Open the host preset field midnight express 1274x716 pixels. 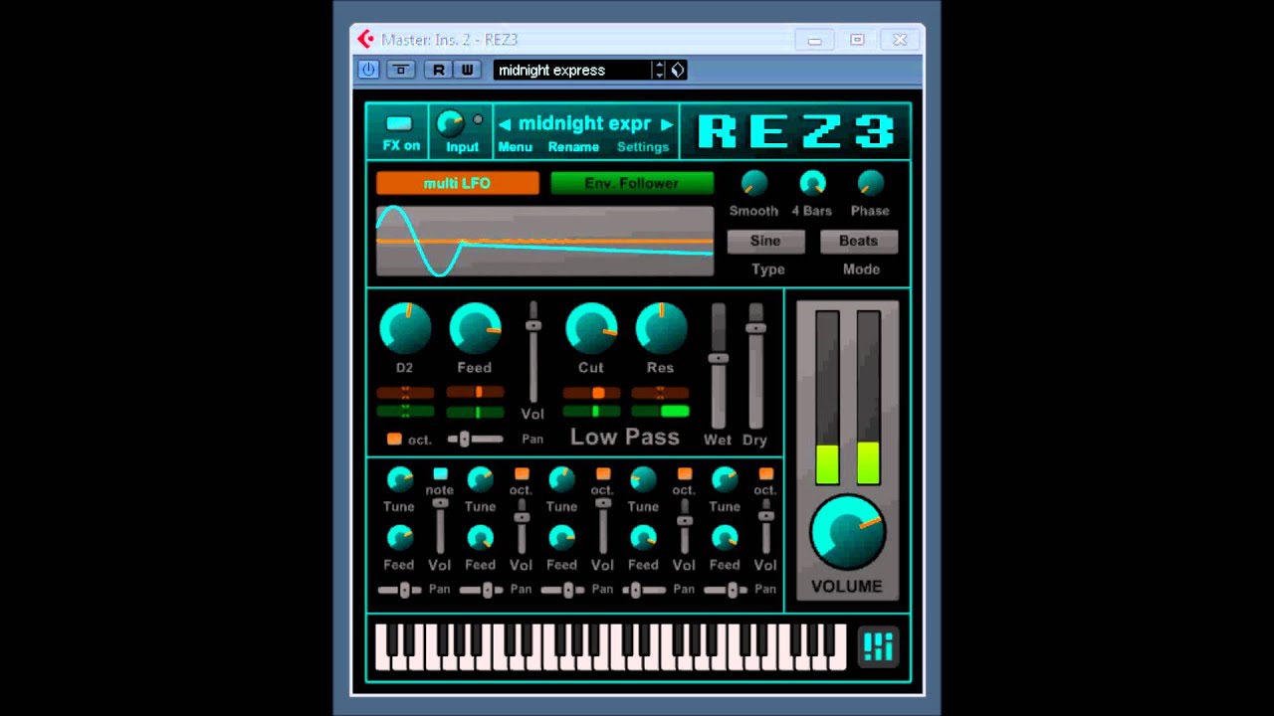tap(572, 70)
